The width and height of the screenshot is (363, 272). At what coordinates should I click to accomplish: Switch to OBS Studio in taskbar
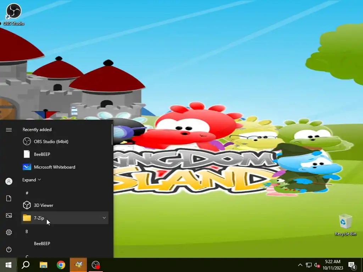[x=96, y=265]
